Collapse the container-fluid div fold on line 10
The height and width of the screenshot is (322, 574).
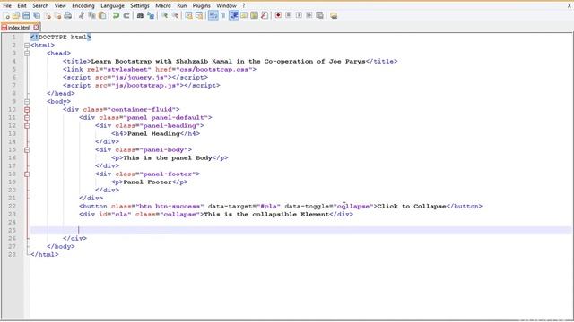pyautogui.click(x=27, y=109)
